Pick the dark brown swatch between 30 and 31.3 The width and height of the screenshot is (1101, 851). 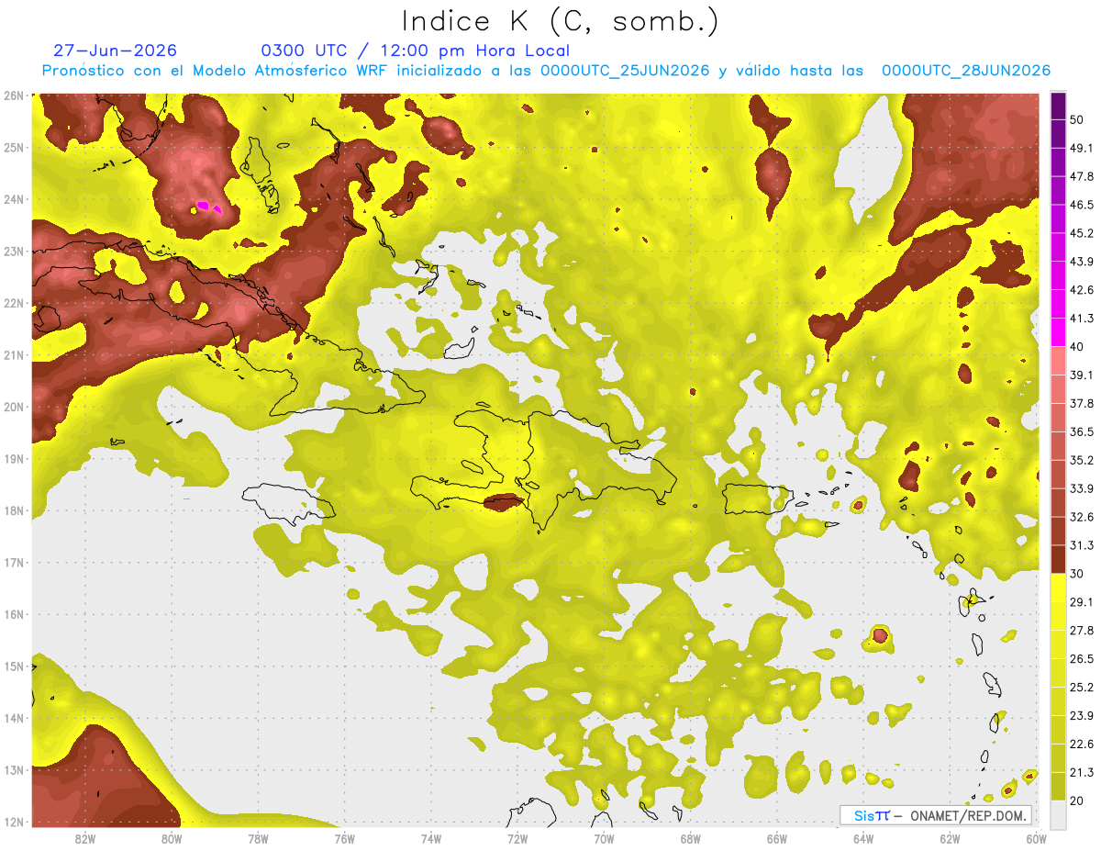pos(1058,559)
